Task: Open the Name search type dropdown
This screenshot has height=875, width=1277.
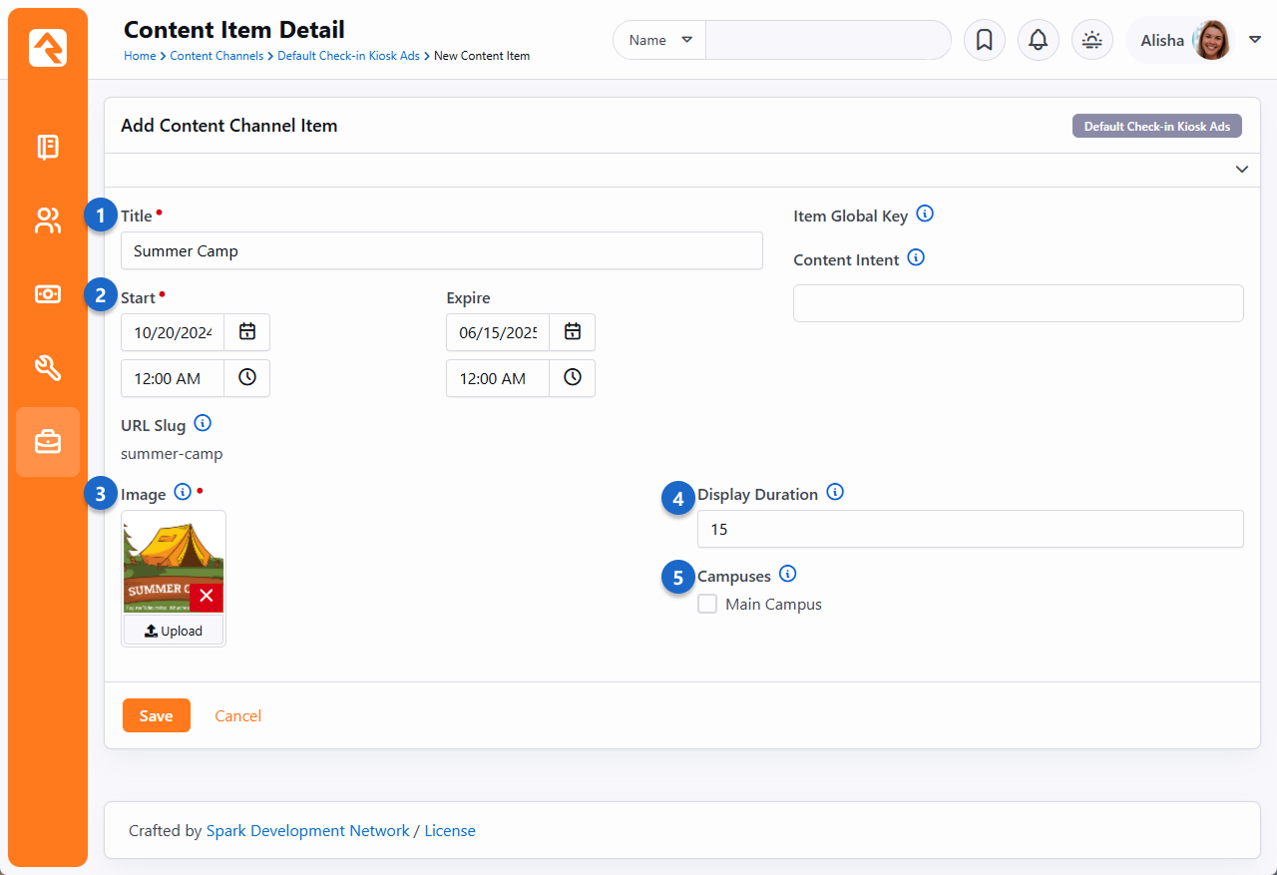Action: 659,40
